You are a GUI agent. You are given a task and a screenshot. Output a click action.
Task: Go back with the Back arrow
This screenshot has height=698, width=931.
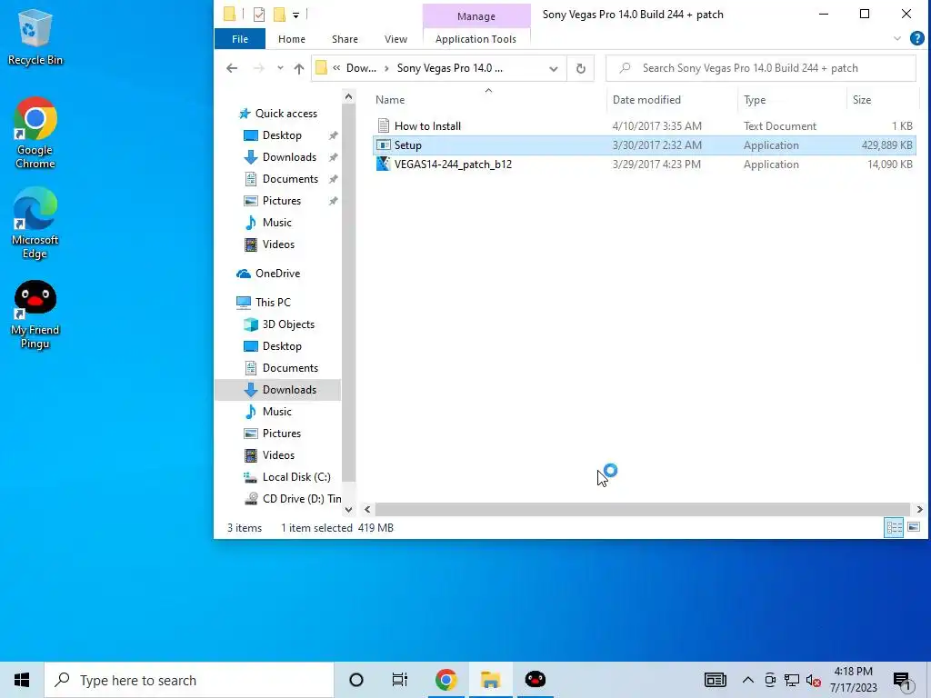(x=232, y=68)
